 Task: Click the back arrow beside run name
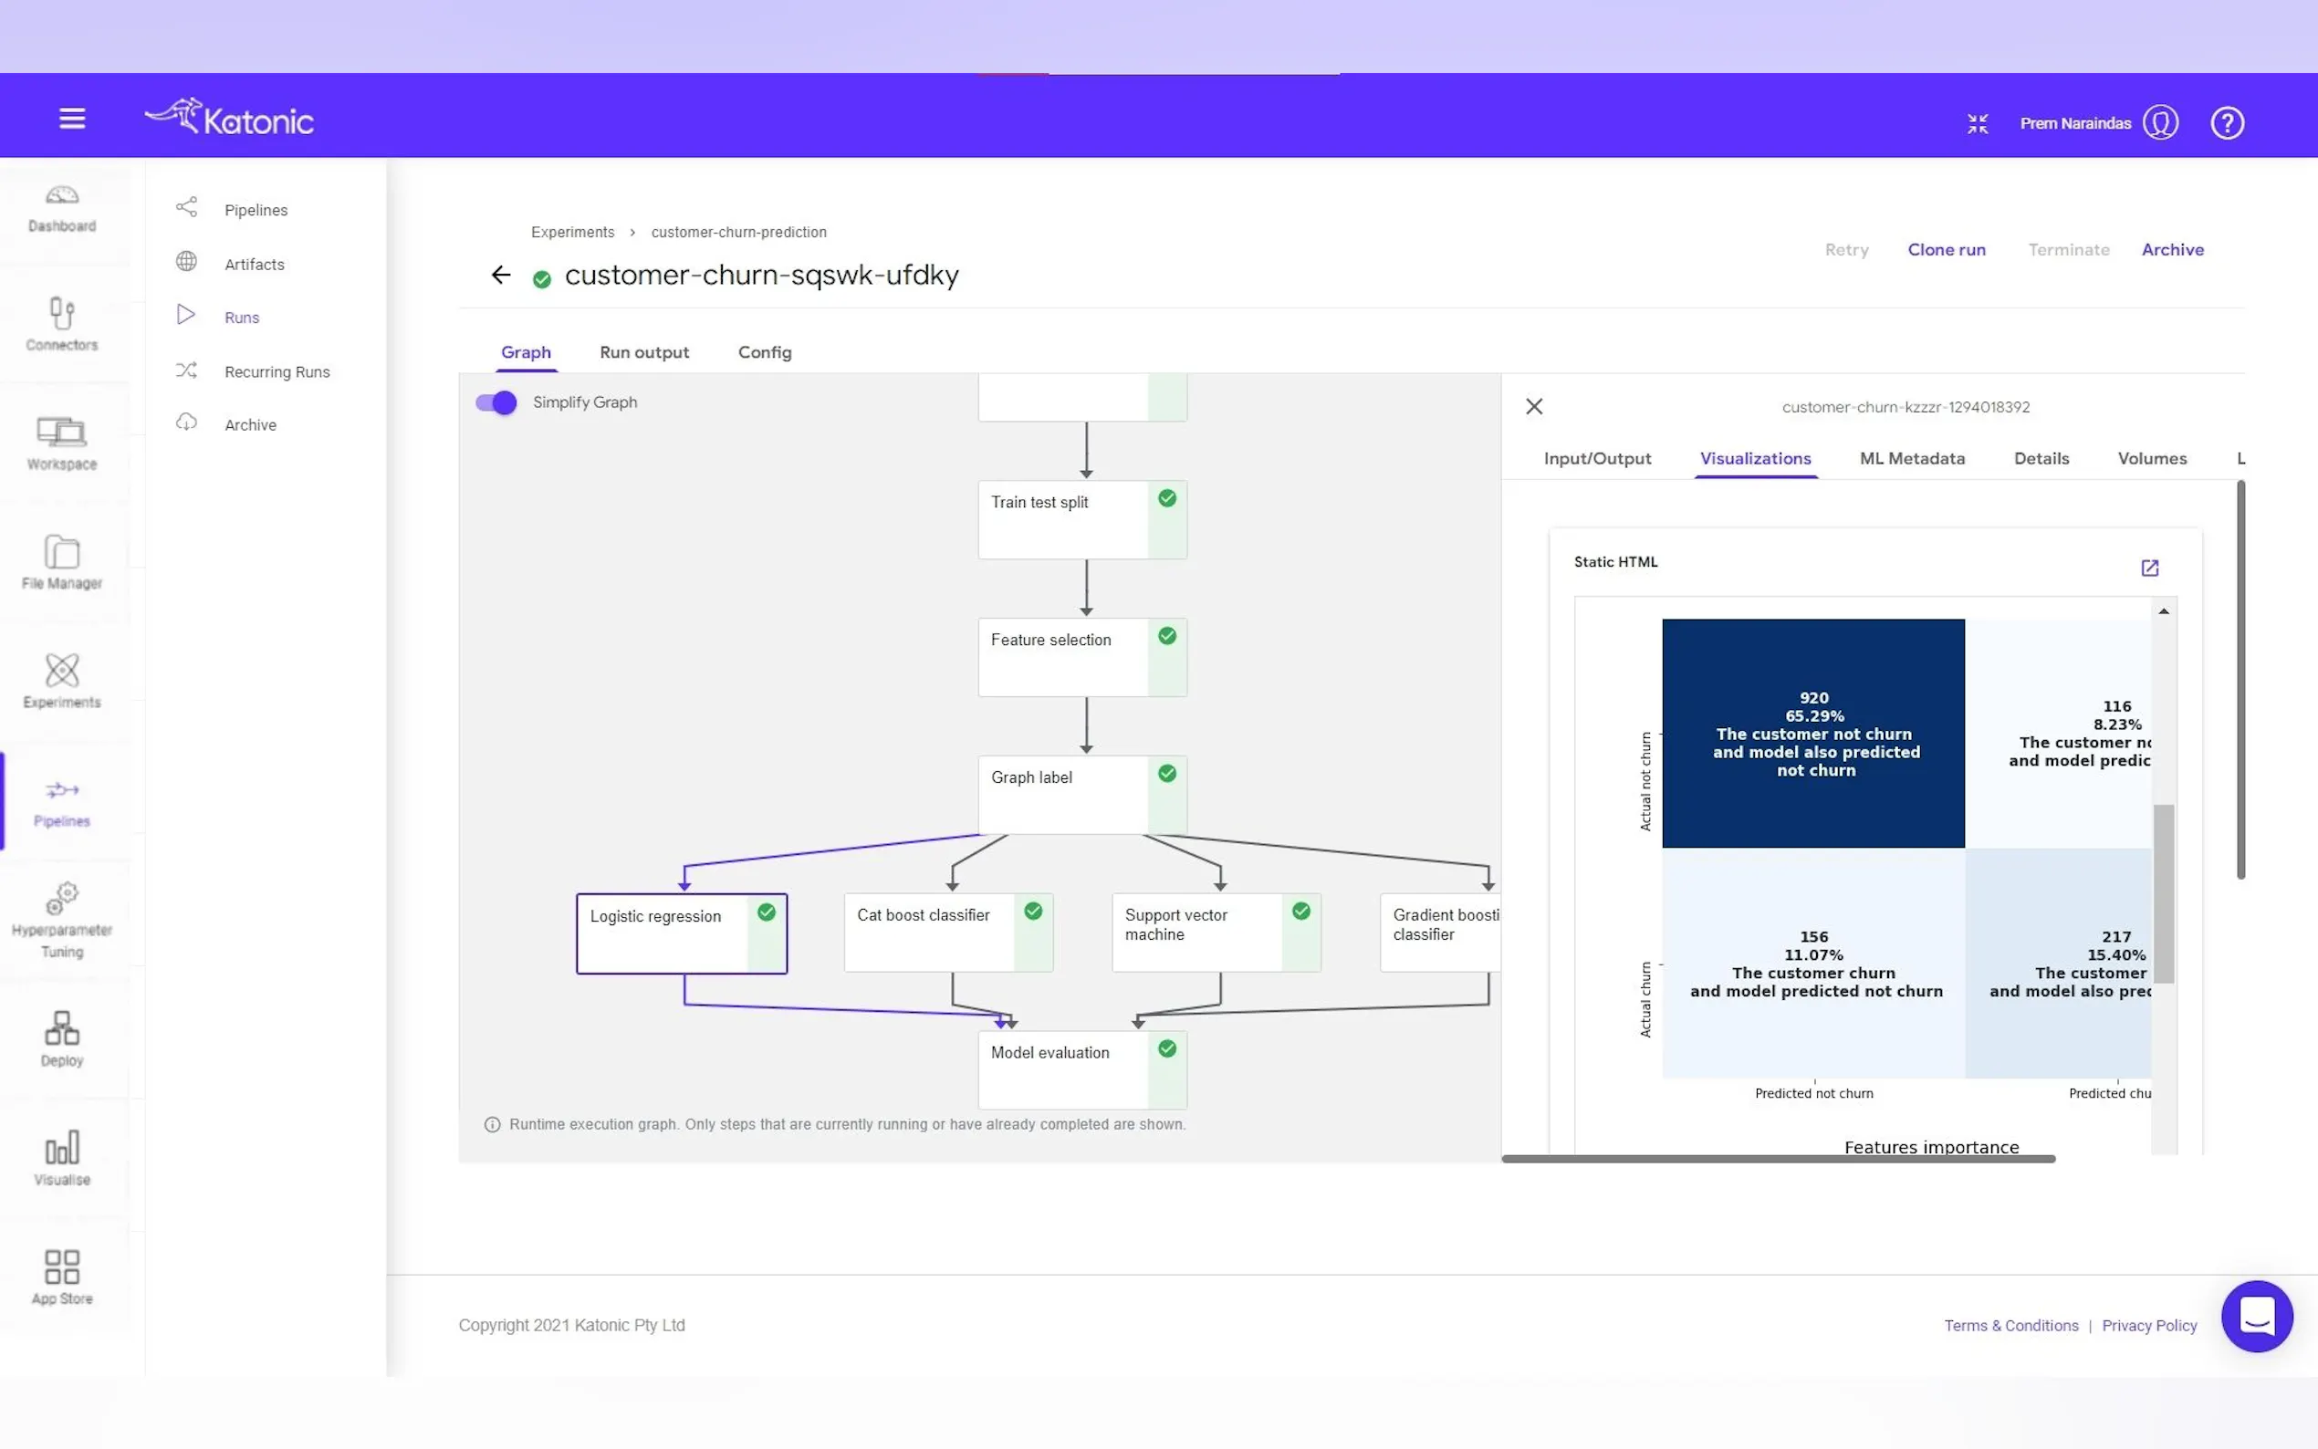pyautogui.click(x=500, y=276)
